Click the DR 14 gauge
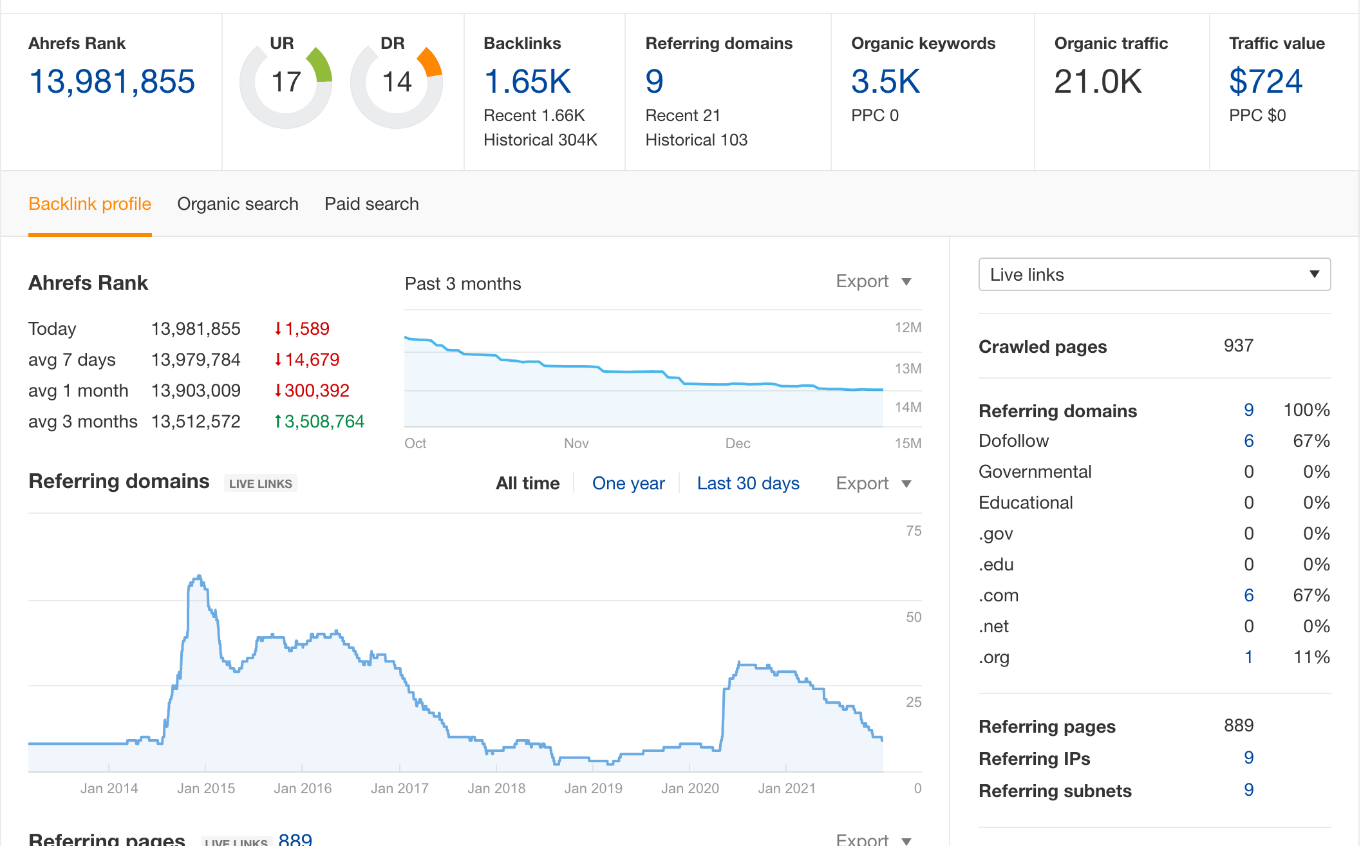The width and height of the screenshot is (1370, 846). [x=397, y=82]
